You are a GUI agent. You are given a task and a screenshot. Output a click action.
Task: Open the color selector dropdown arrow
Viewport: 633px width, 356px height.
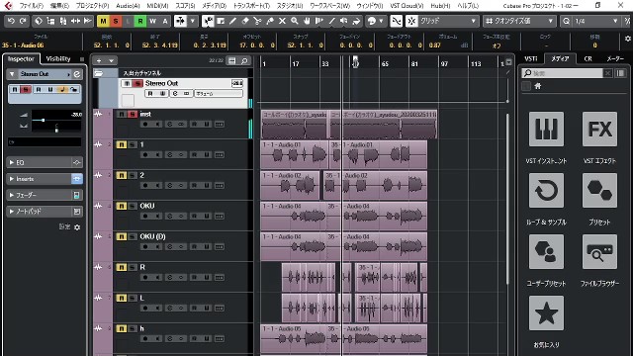point(381,21)
